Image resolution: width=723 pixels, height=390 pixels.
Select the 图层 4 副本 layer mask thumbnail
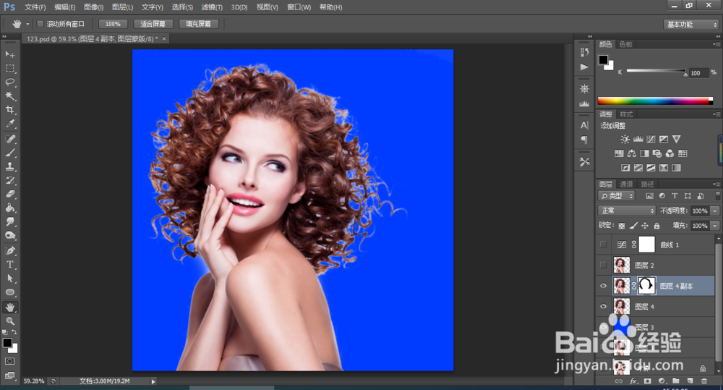646,286
